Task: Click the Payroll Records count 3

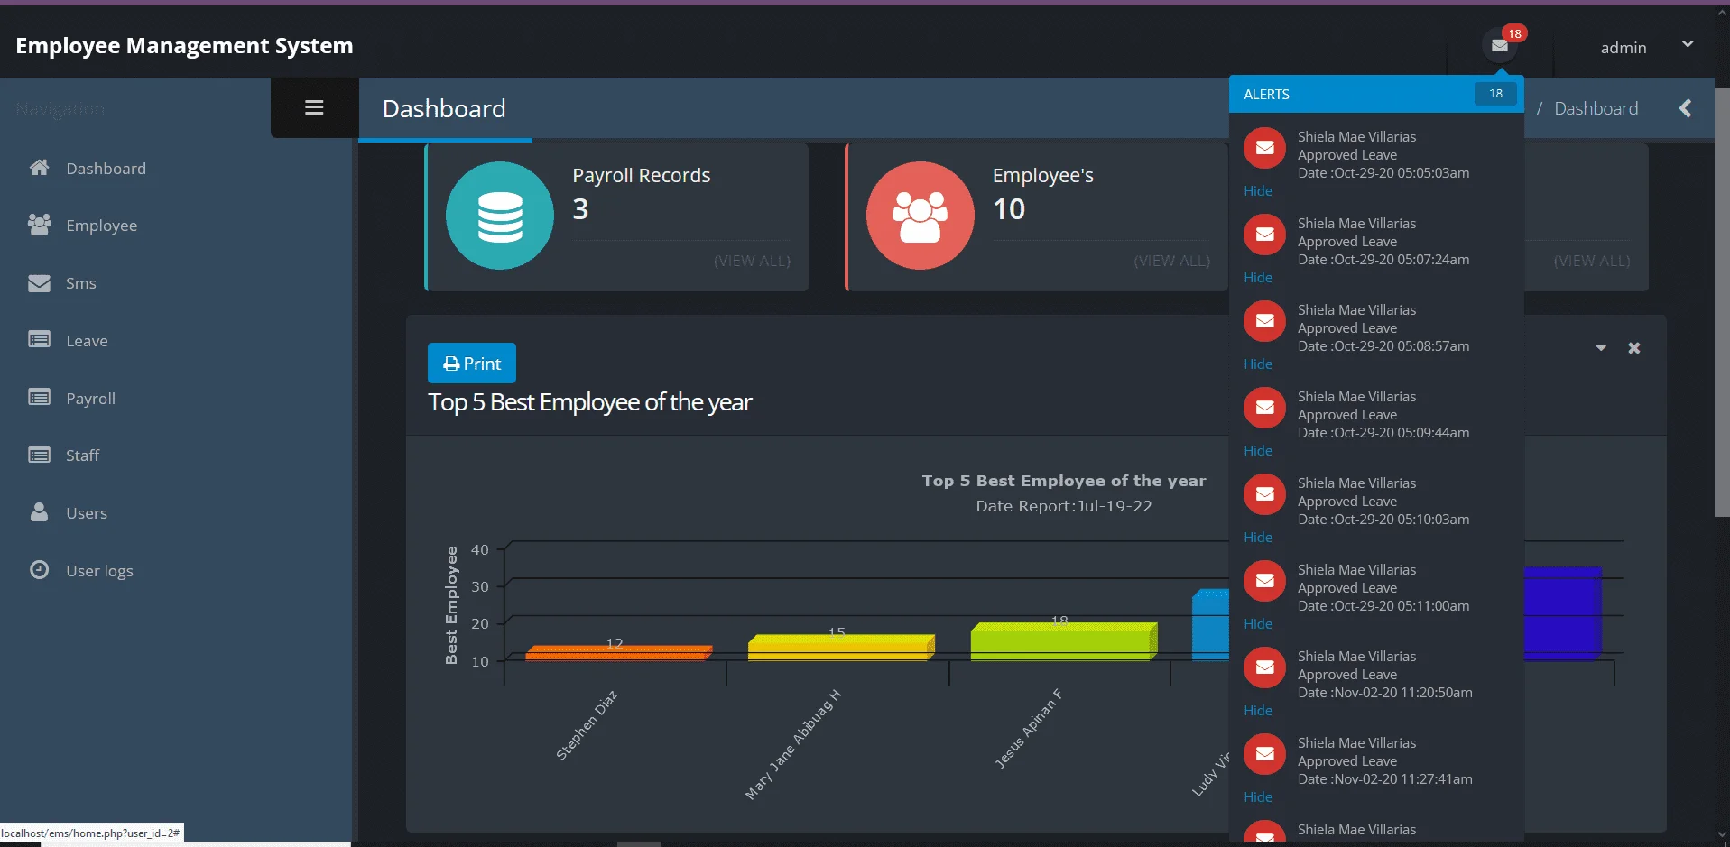Action: click(580, 209)
